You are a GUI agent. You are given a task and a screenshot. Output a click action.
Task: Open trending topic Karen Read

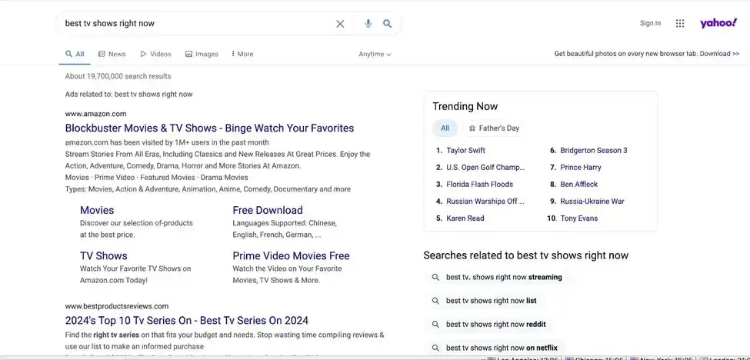click(465, 218)
